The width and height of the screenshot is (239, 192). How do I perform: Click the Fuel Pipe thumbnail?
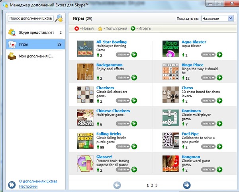tap(170, 141)
